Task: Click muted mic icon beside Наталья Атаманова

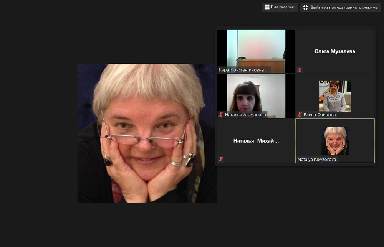Action: point(221,114)
